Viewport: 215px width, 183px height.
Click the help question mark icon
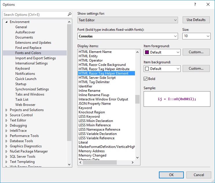pyautogui.click(x=195, y=4)
